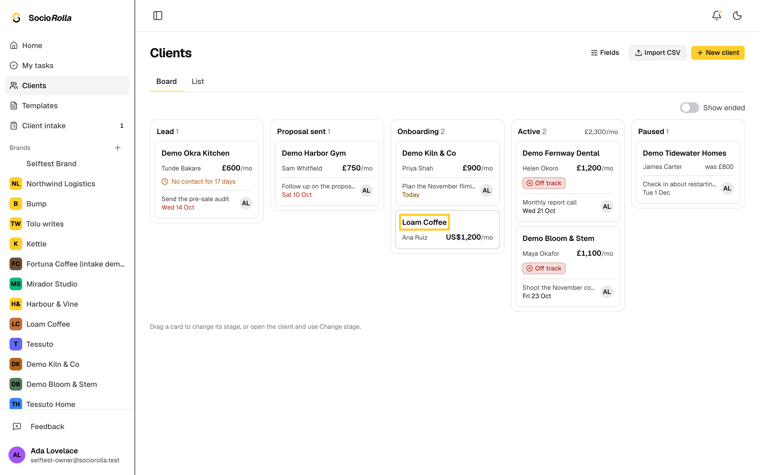The width and height of the screenshot is (760, 475).
Task: Click 'Plan the November filmi...' task
Action: click(x=438, y=186)
